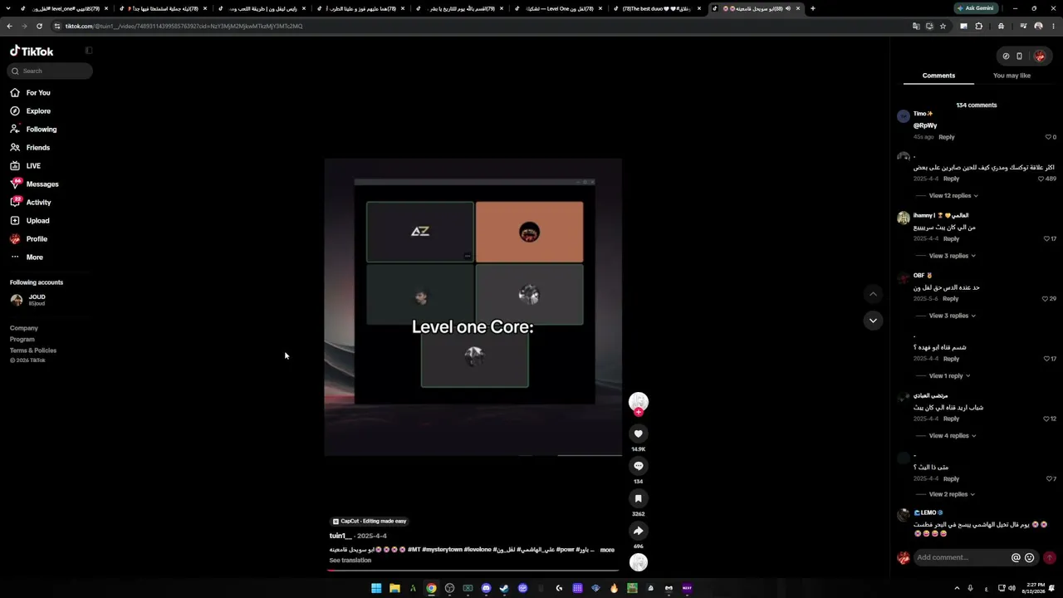
Task: Open a new browser tab
Action: click(812, 8)
